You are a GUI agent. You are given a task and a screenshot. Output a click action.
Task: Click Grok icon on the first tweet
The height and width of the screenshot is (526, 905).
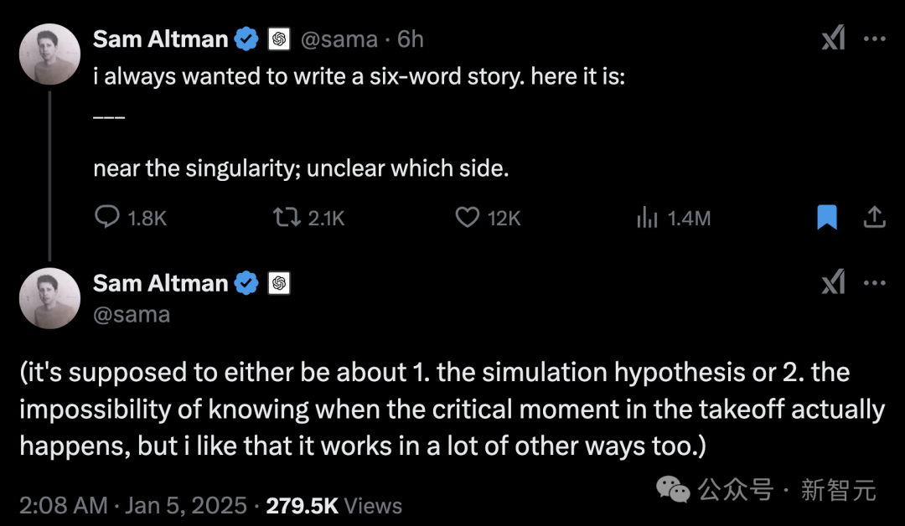(x=832, y=39)
